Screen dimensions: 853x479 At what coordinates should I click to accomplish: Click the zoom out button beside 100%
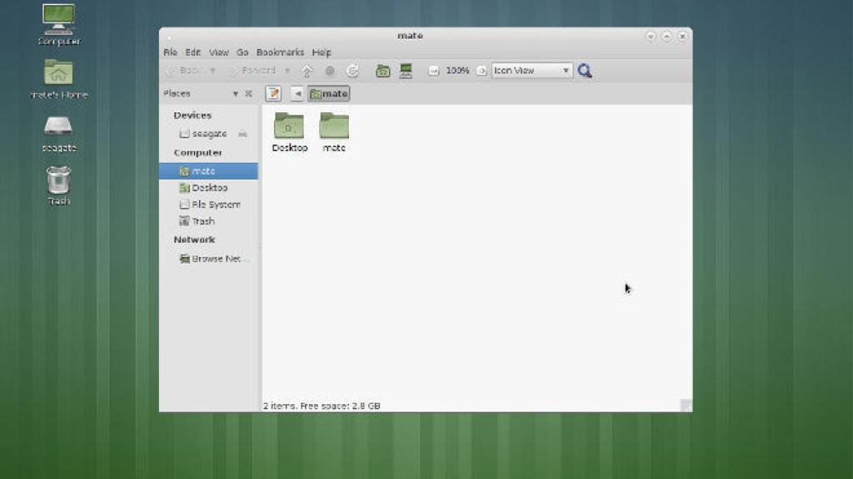433,72
